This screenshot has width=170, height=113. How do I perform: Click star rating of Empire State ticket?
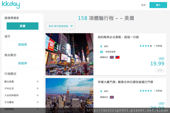(x=146, y=91)
